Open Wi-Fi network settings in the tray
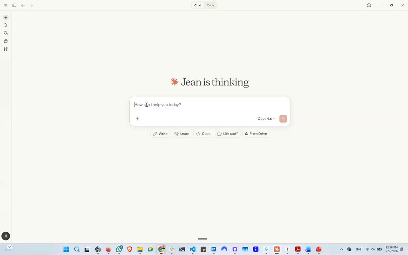This screenshot has height=255, width=408. click(x=367, y=249)
